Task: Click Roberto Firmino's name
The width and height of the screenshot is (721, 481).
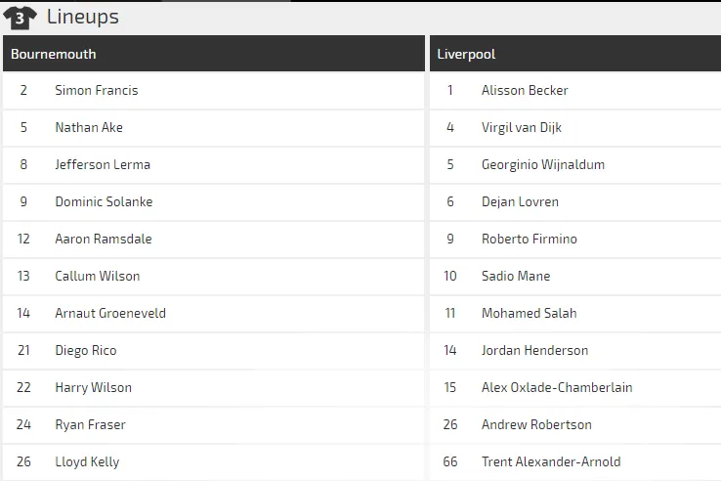Action: point(530,239)
